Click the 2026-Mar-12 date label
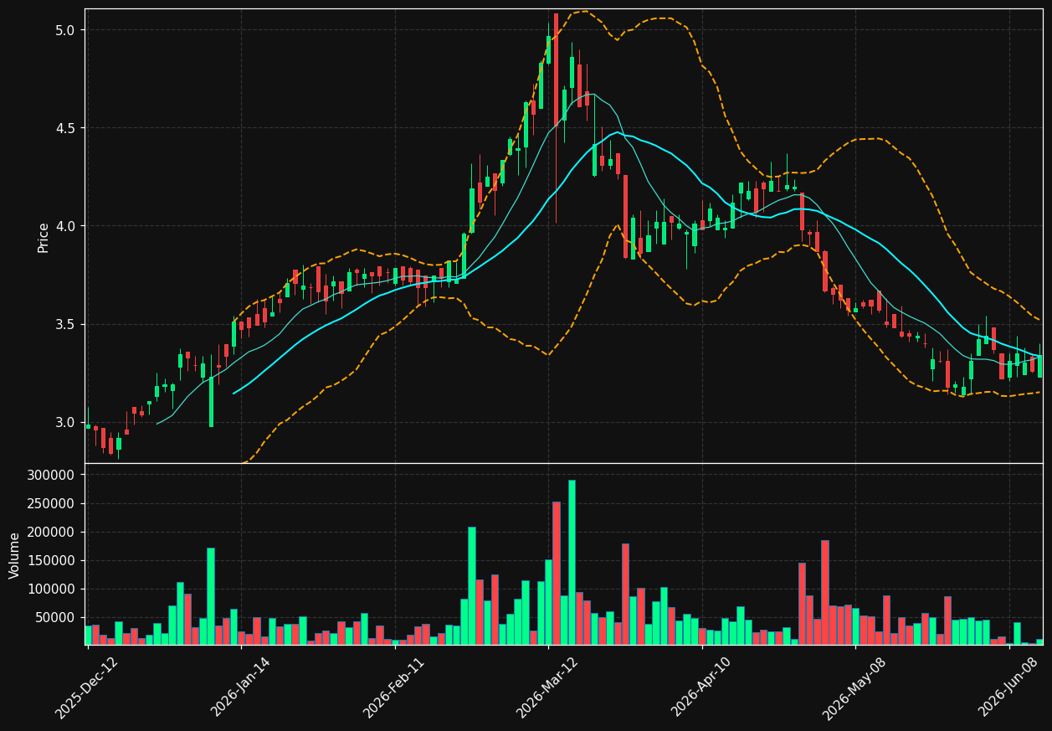 [x=547, y=688]
